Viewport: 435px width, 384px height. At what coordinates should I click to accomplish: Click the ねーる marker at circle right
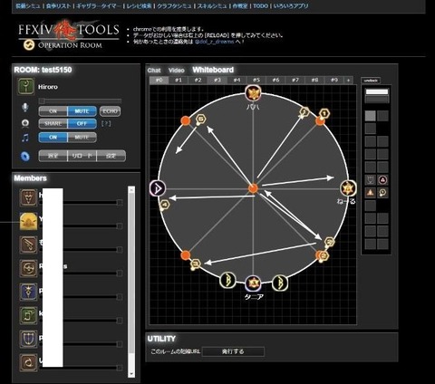[x=348, y=188]
